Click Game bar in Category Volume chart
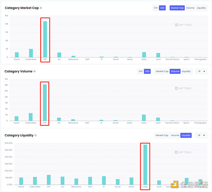Image resolution: width=212 pixels, height=192 pixels. pyautogui.click(x=17, y=119)
